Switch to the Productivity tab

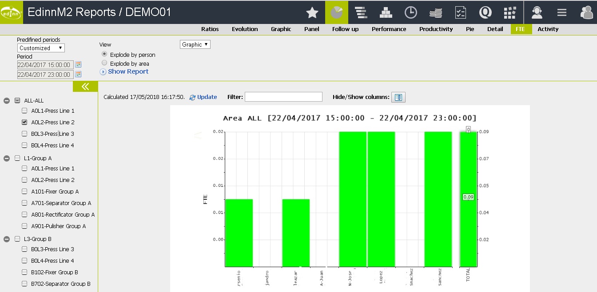[436, 29]
